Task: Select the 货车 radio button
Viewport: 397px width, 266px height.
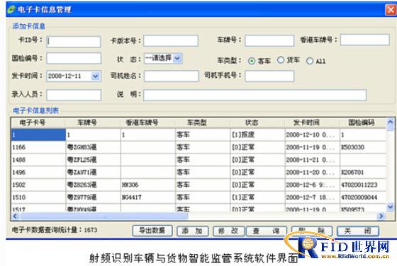Action: [x=281, y=60]
